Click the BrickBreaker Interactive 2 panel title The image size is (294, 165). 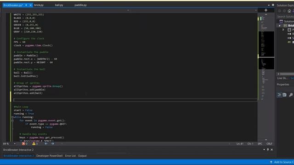(x=18, y=150)
